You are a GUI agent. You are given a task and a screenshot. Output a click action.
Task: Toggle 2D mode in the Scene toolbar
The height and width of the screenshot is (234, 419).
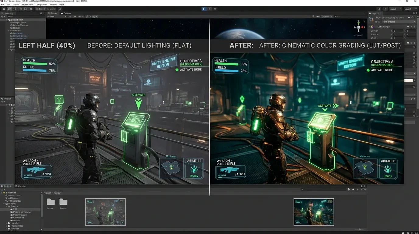coord(70,16)
